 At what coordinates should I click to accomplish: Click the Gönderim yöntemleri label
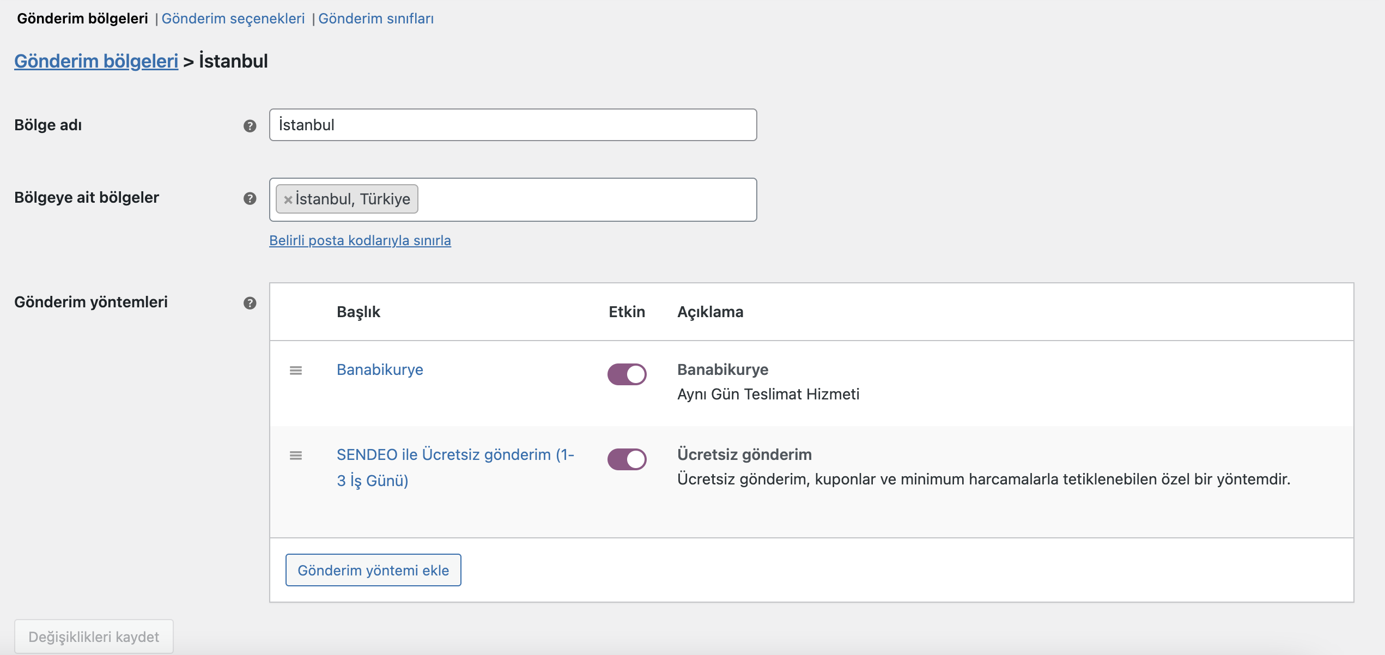coord(91,302)
